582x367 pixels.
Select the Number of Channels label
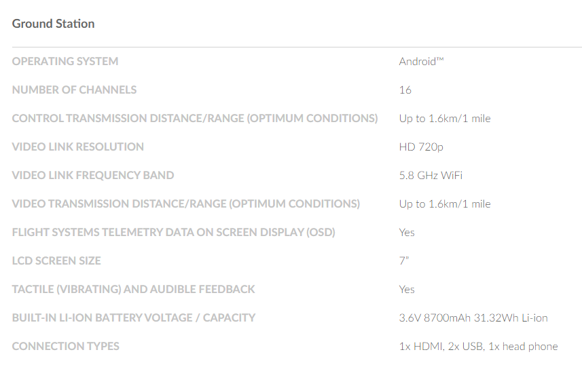tap(74, 90)
